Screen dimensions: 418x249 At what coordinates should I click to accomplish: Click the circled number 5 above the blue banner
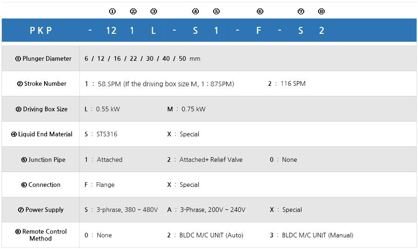pos(216,11)
